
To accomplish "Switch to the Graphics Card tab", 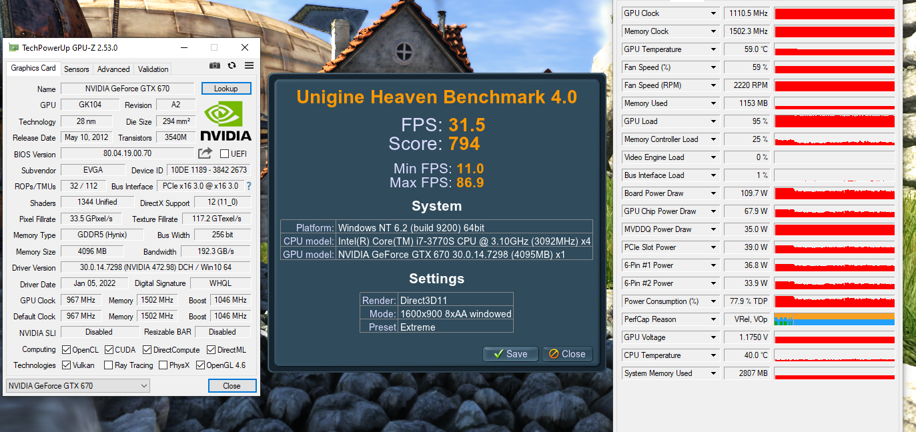I will 33,68.
